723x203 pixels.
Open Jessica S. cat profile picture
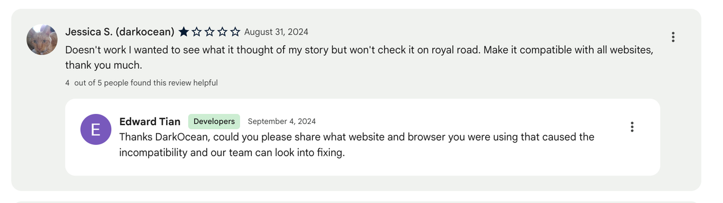pos(42,39)
